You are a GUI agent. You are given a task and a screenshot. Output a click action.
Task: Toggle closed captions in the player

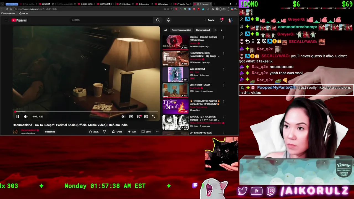pos(131,117)
